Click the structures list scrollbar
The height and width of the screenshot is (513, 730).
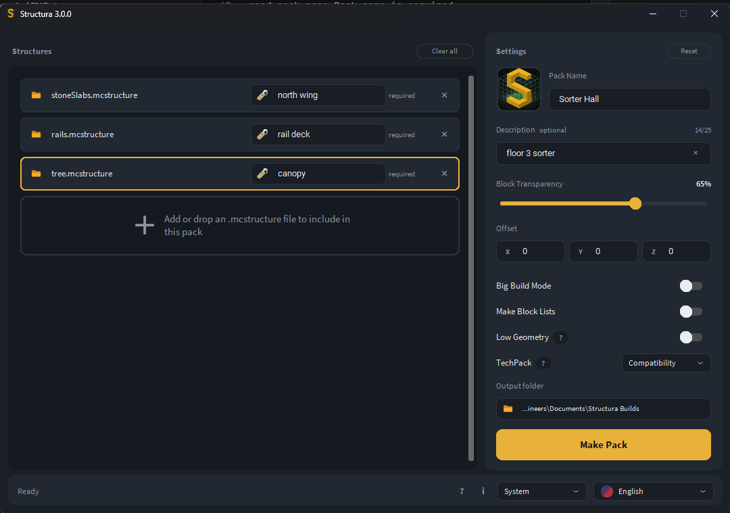(471, 268)
